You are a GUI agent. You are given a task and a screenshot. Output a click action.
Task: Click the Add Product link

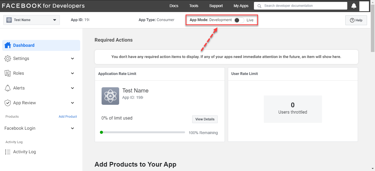pos(68,117)
